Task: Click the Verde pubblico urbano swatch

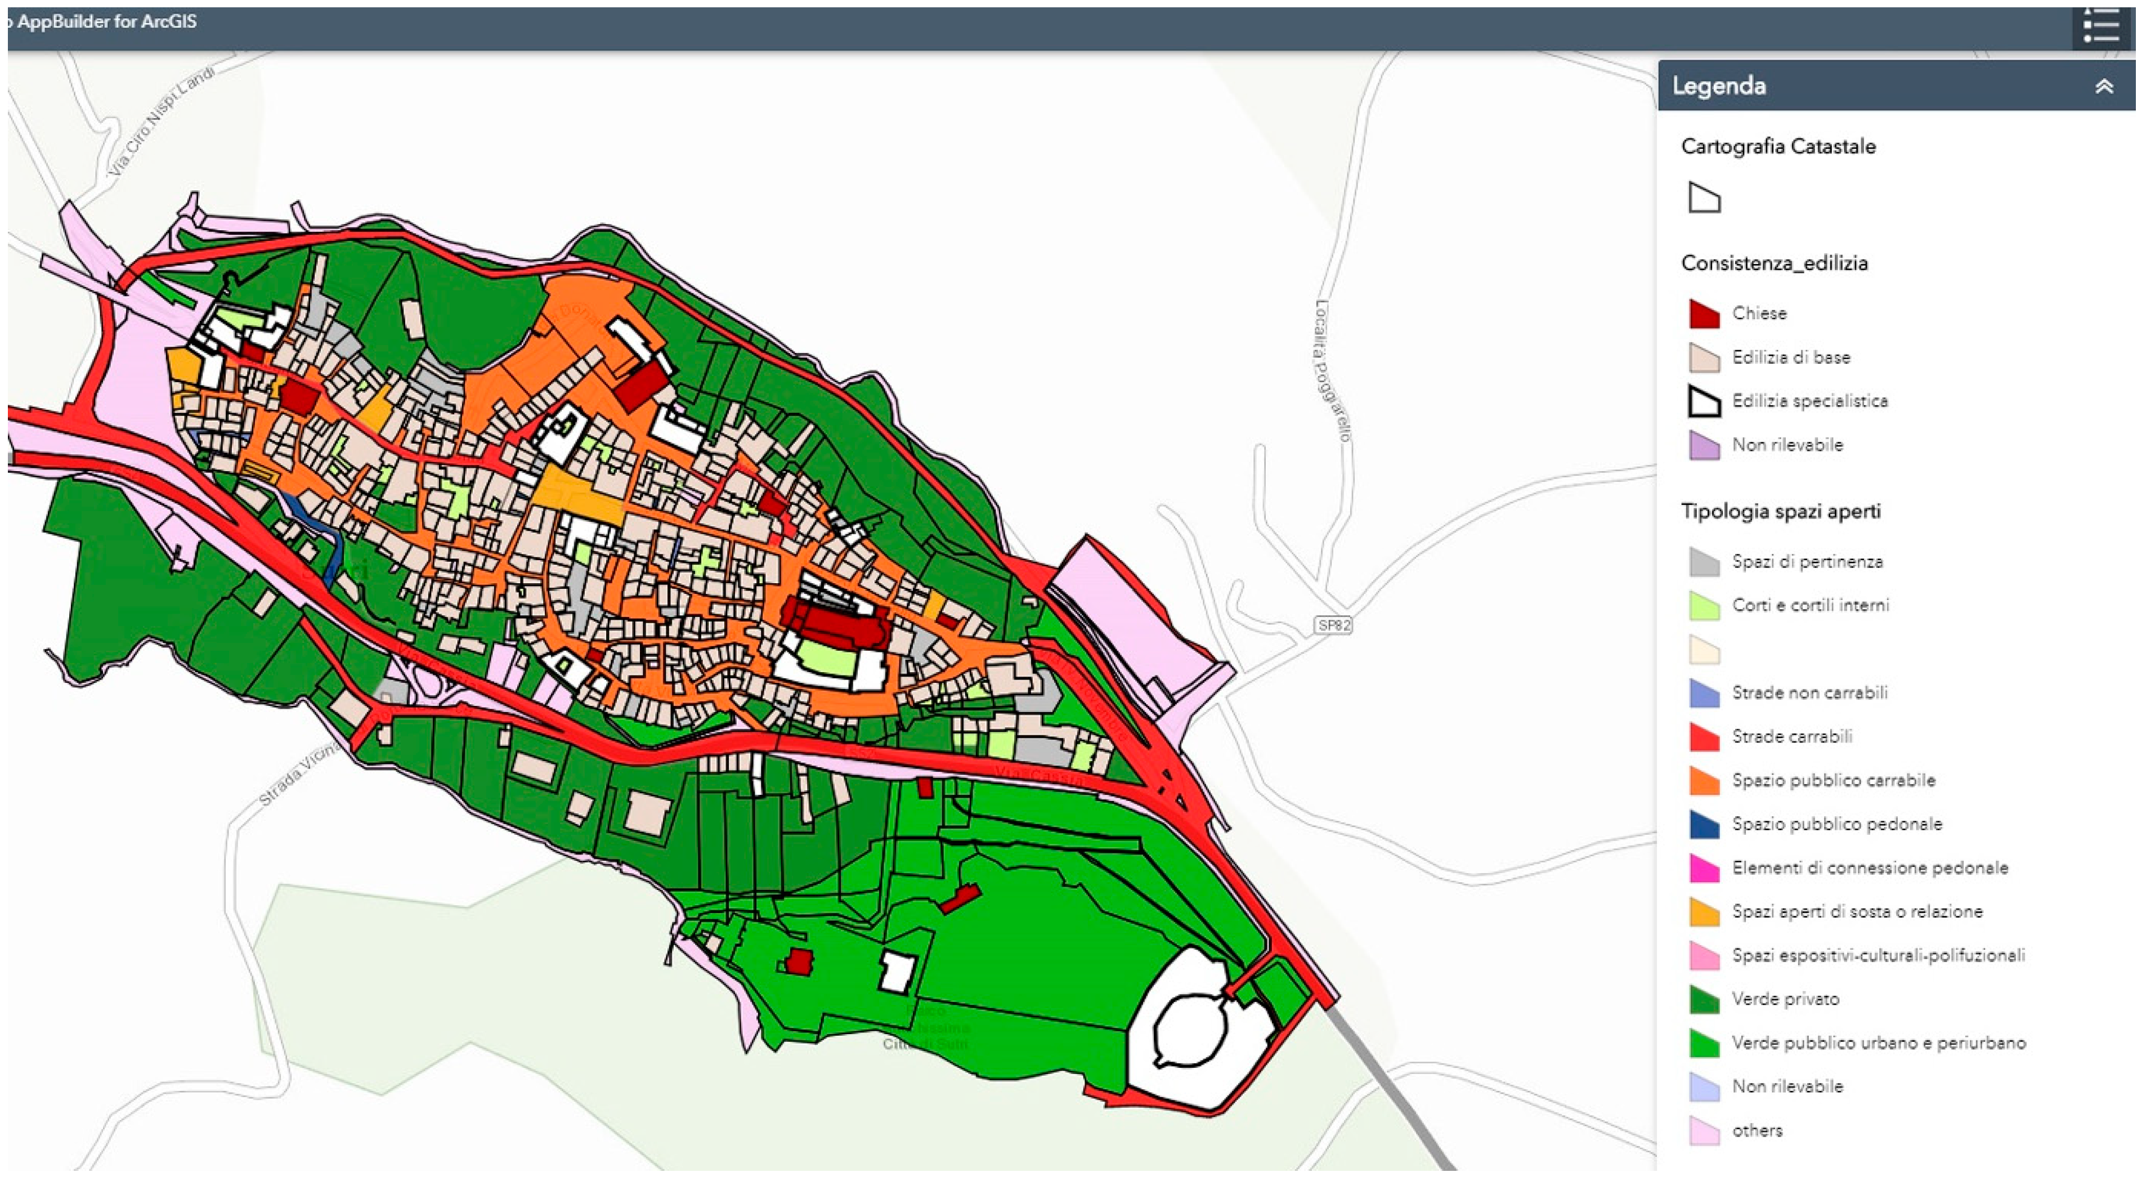Action: tap(1704, 1043)
